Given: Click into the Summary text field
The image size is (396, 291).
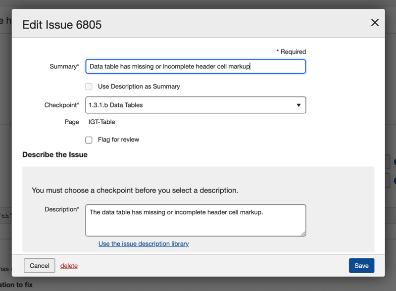Looking at the screenshot, I should click(x=196, y=66).
